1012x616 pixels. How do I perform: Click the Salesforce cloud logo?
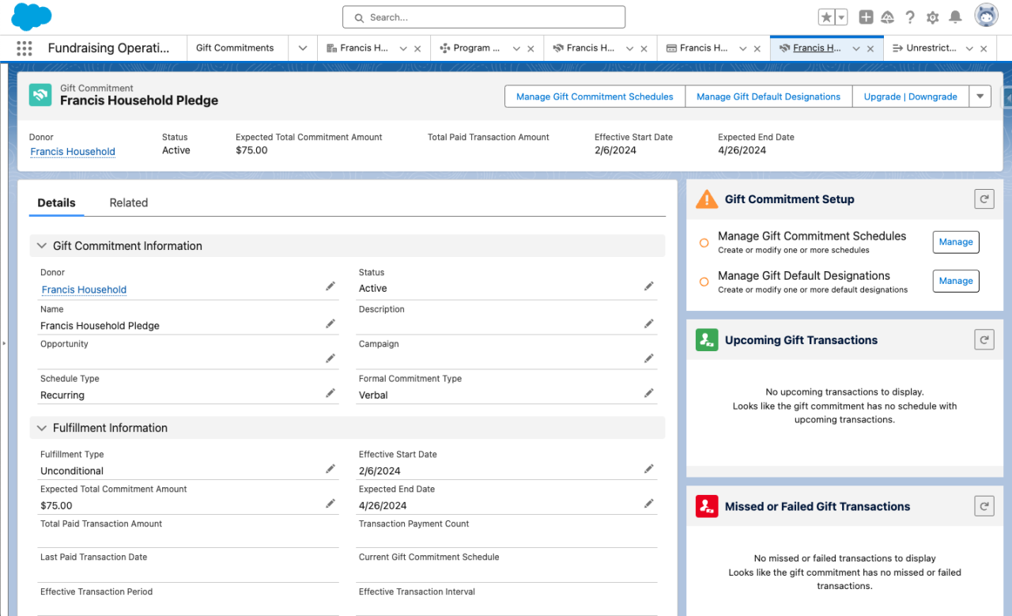(x=32, y=17)
